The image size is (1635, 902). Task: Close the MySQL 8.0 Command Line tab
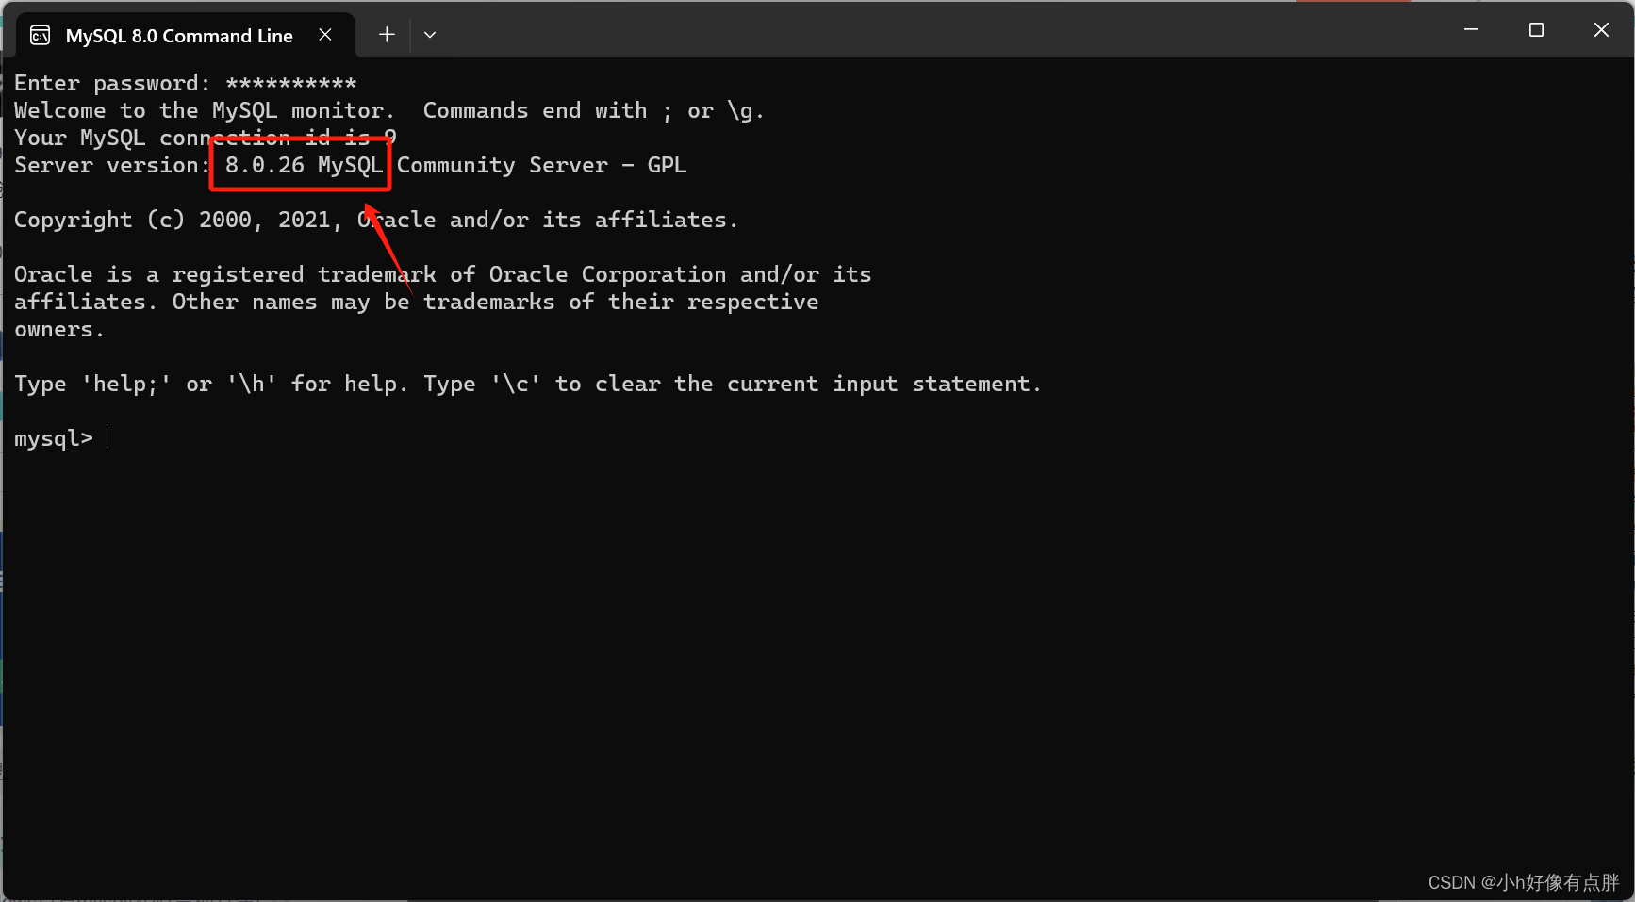coord(325,35)
